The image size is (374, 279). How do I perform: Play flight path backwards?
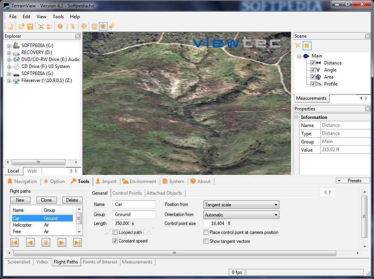click(30, 242)
